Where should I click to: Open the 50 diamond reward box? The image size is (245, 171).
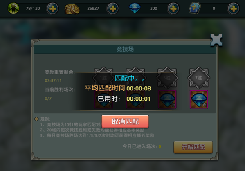click(x=167, y=99)
